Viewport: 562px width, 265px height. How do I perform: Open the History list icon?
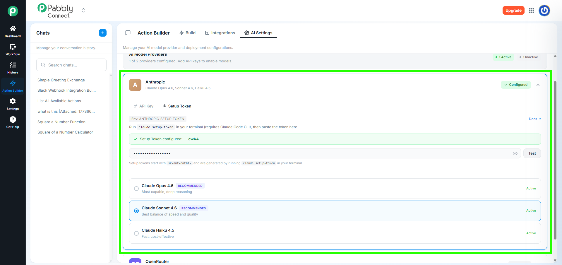(x=13, y=65)
